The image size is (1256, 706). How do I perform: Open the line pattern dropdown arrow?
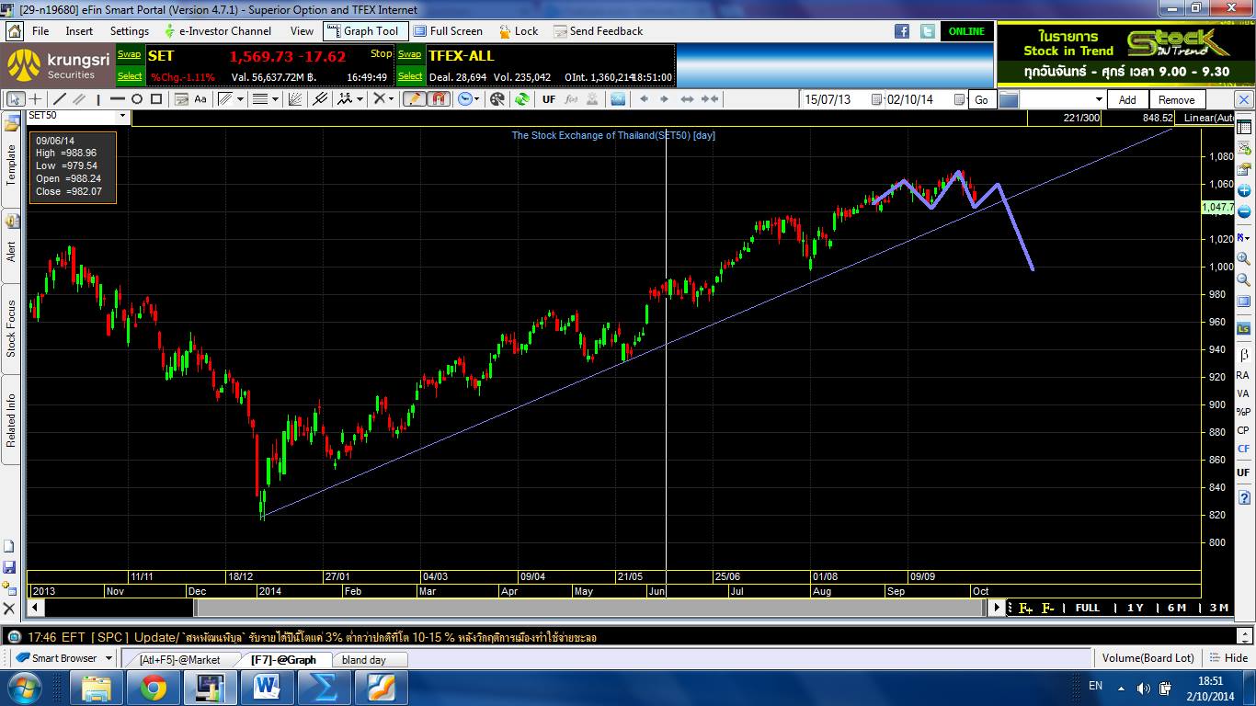tap(241, 99)
